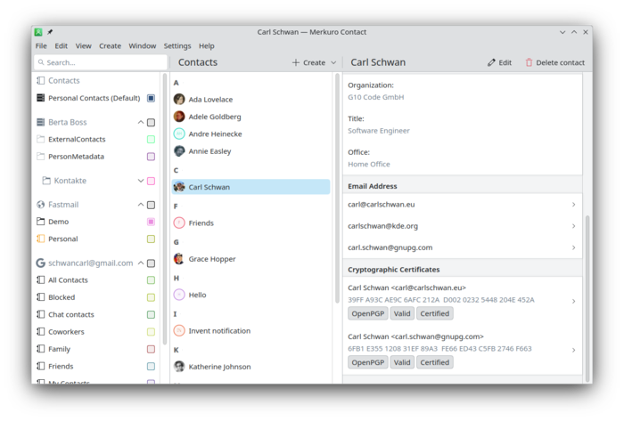Image resolution: width=624 pixels, height=421 pixels.
Task: Click Adele Goldberg's avatar
Action: pos(179,117)
